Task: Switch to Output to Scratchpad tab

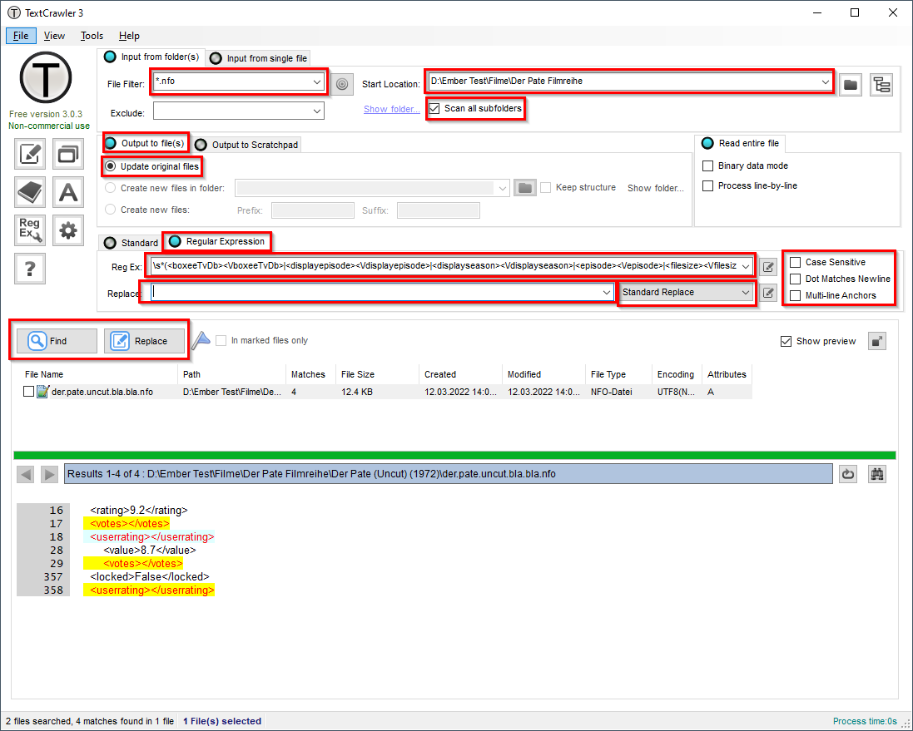Action: (x=247, y=145)
